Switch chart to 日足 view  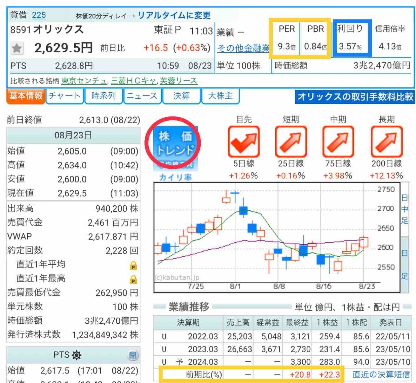pos(405,264)
